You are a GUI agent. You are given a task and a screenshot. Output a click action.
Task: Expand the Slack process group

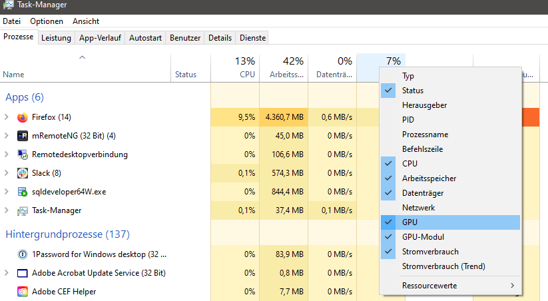7,173
